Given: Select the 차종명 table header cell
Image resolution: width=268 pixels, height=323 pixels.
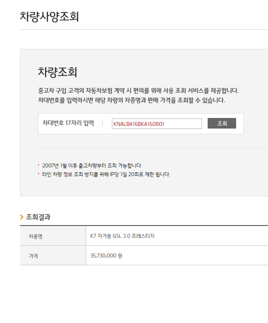Looking at the screenshot, I should point(53,236).
